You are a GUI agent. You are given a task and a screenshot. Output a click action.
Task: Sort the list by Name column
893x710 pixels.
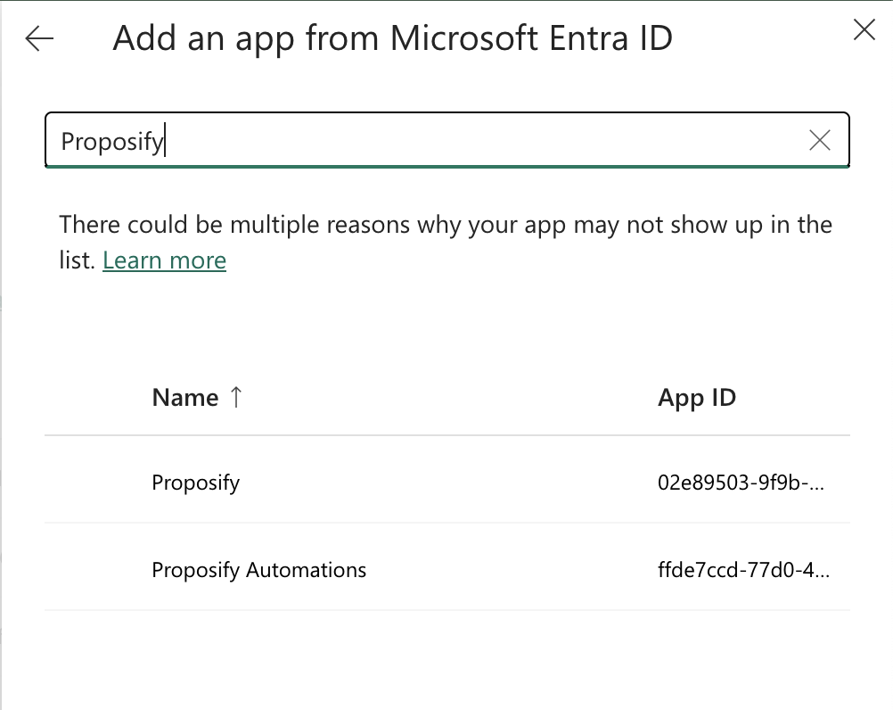point(185,398)
